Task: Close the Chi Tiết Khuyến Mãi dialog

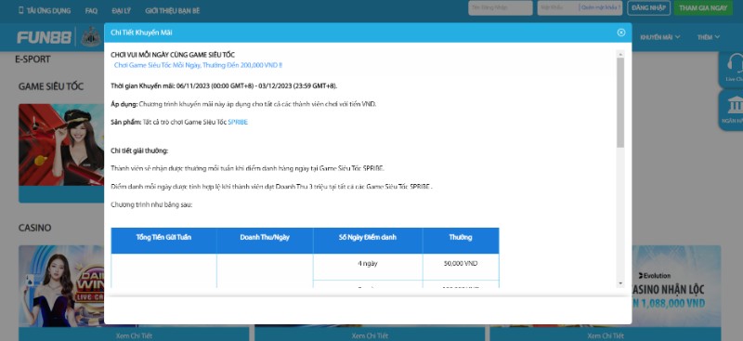Action: (620, 33)
